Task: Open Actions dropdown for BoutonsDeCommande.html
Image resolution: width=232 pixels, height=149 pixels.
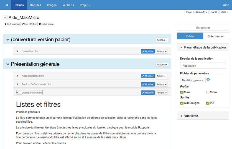Action: pyautogui.click(x=162, y=84)
